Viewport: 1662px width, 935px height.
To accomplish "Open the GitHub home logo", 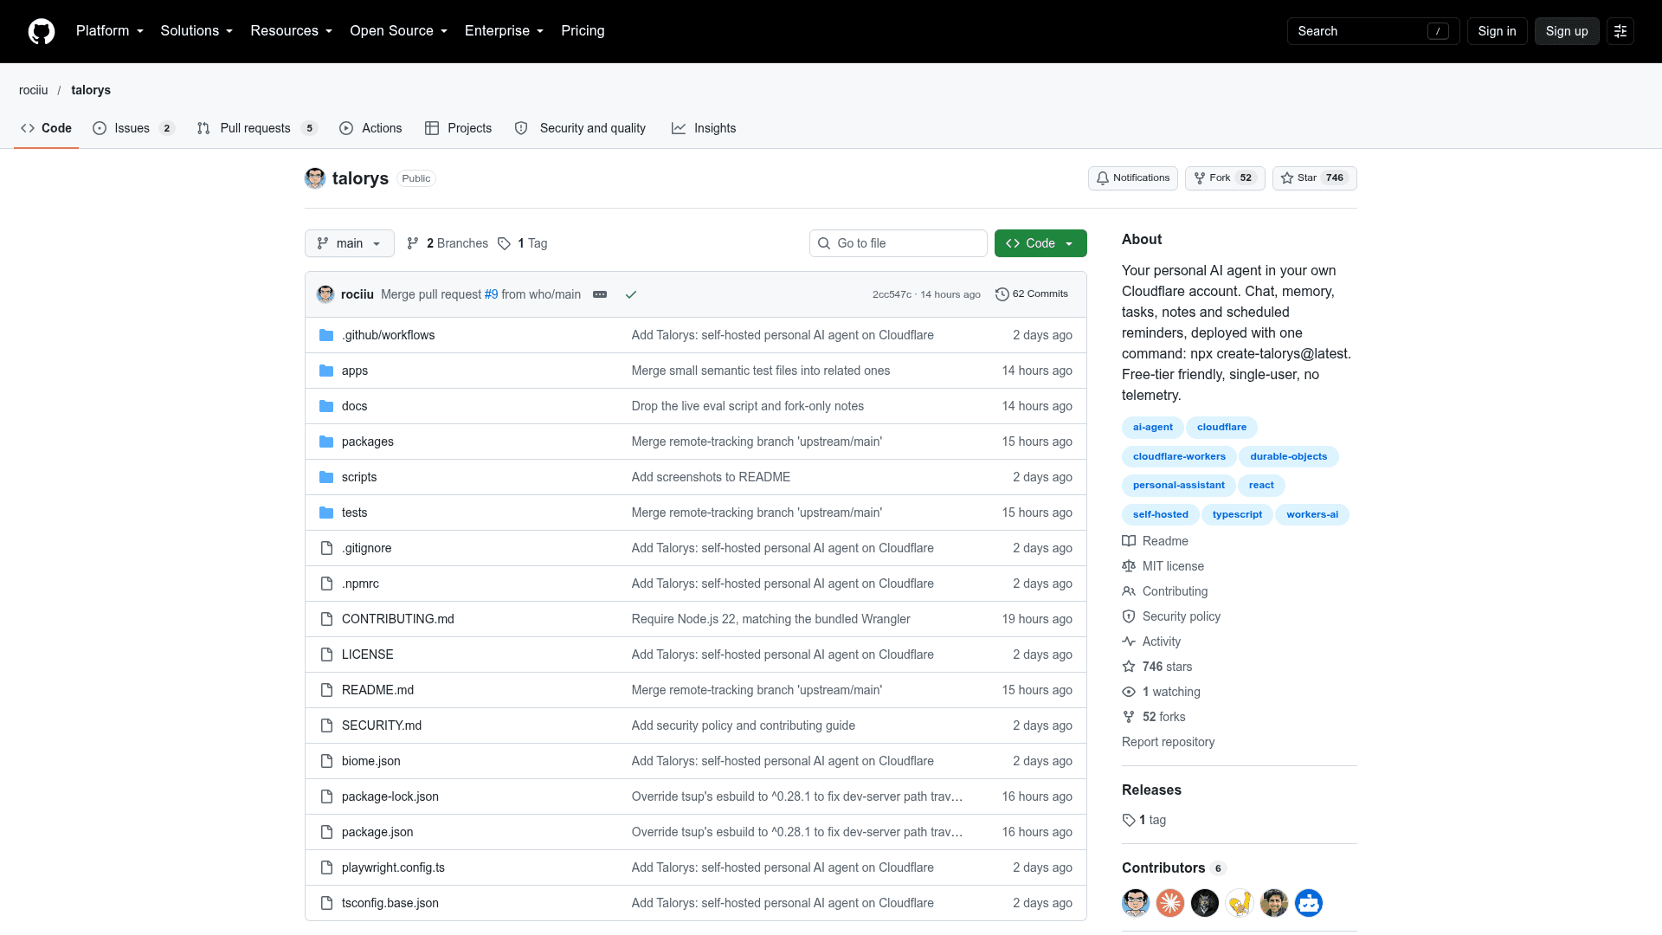I will (x=42, y=31).
